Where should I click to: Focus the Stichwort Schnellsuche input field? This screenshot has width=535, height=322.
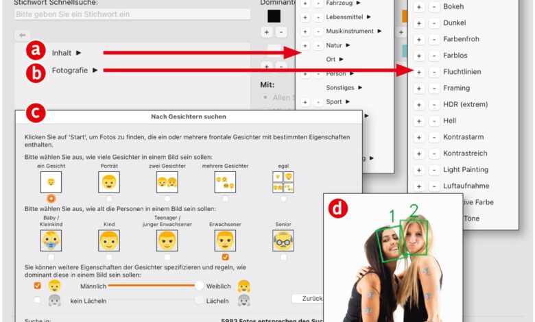(x=132, y=14)
